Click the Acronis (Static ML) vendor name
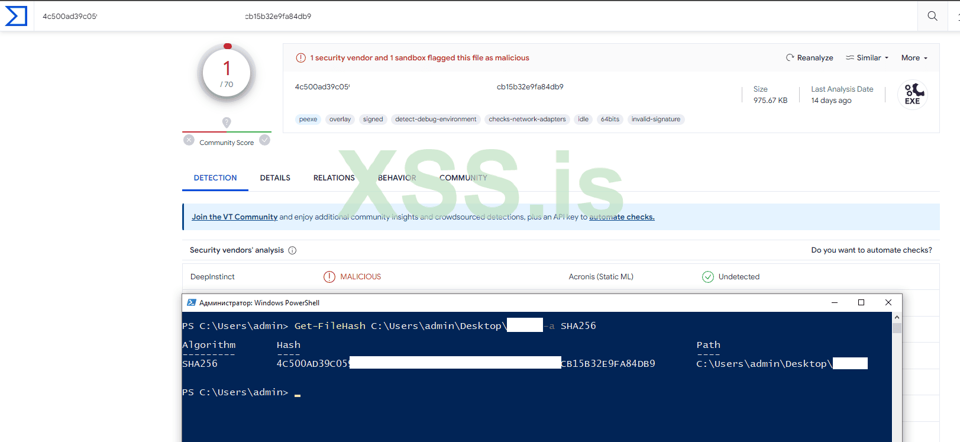 601,276
